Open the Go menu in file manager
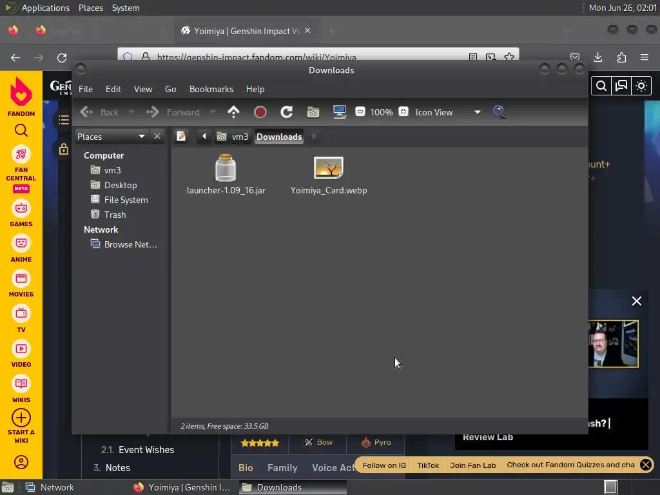Image resolution: width=660 pixels, height=495 pixels. (170, 89)
